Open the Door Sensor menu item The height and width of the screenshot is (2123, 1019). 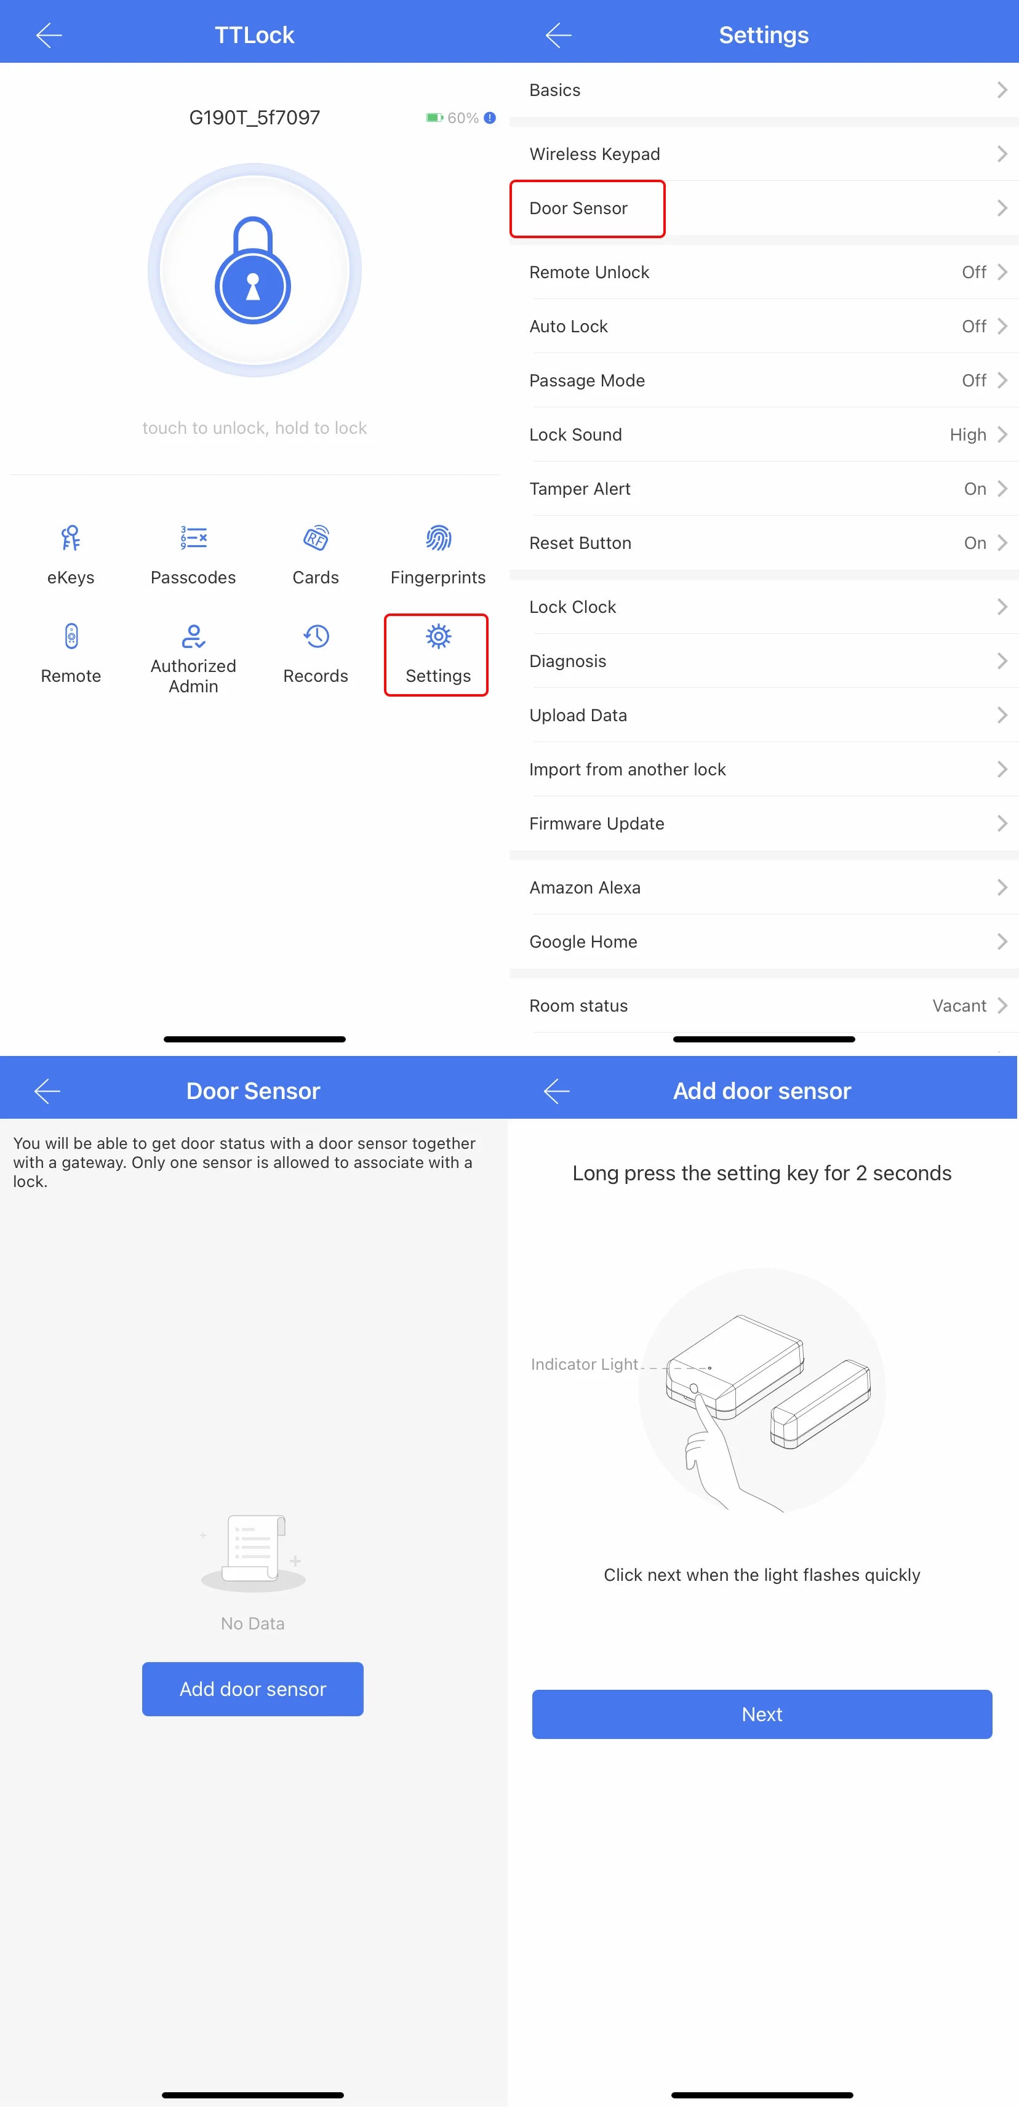coord(764,209)
